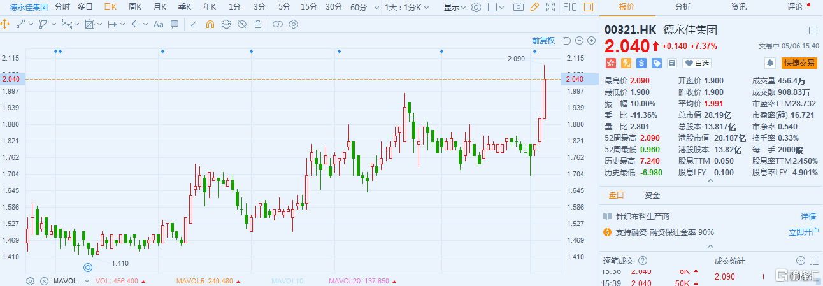The height and width of the screenshot is (286, 823).
Task: Switch to 15分 minute chart
Action: pos(309,8)
